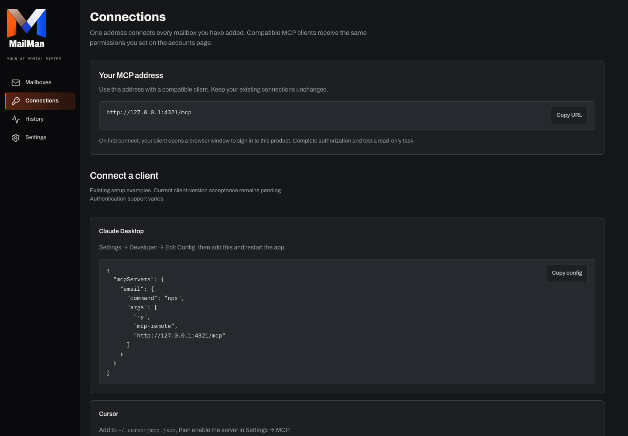
Task: Go to the History sidebar item
Action: (40, 119)
